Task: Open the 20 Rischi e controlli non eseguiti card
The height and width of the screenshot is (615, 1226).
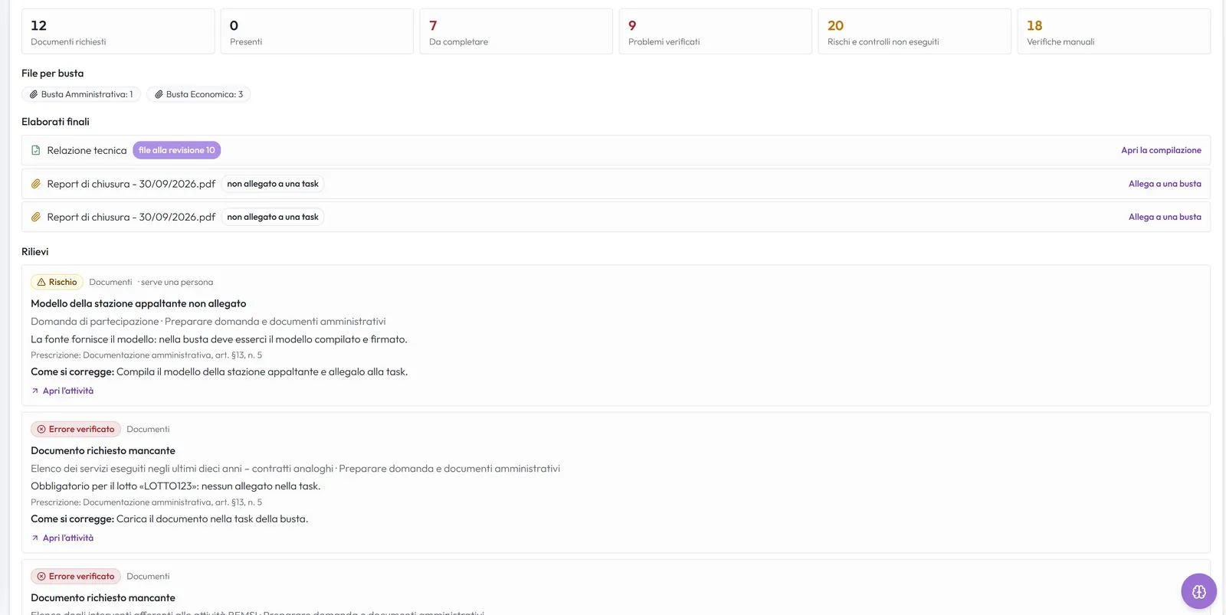Action: pyautogui.click(x=915, y=31)
